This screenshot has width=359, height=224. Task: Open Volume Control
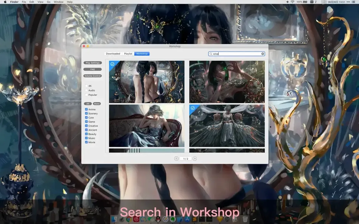click(92, 76)
